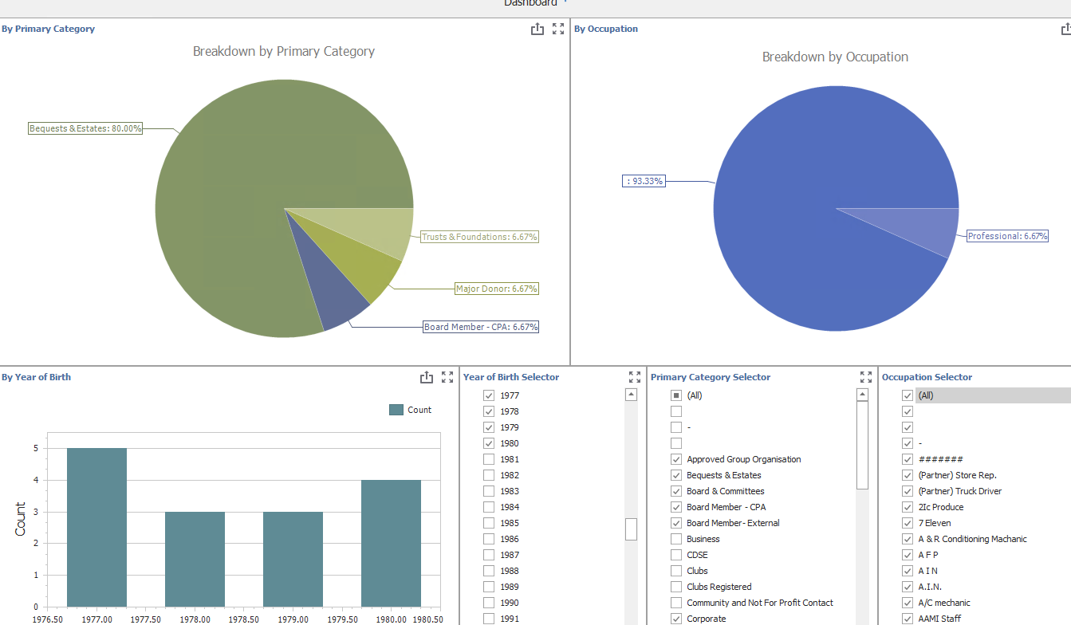Enable the 1985 year checkbox
This screenshot has height=625, width=1071.
point(488,523)
